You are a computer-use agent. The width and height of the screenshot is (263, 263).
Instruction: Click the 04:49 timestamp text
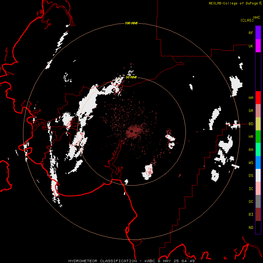pos(188,261)
